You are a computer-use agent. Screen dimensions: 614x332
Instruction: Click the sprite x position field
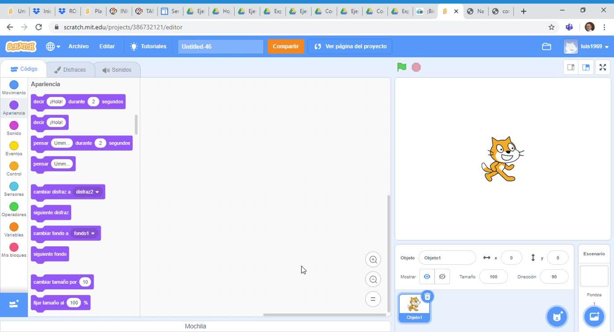[x=511, y=258]
